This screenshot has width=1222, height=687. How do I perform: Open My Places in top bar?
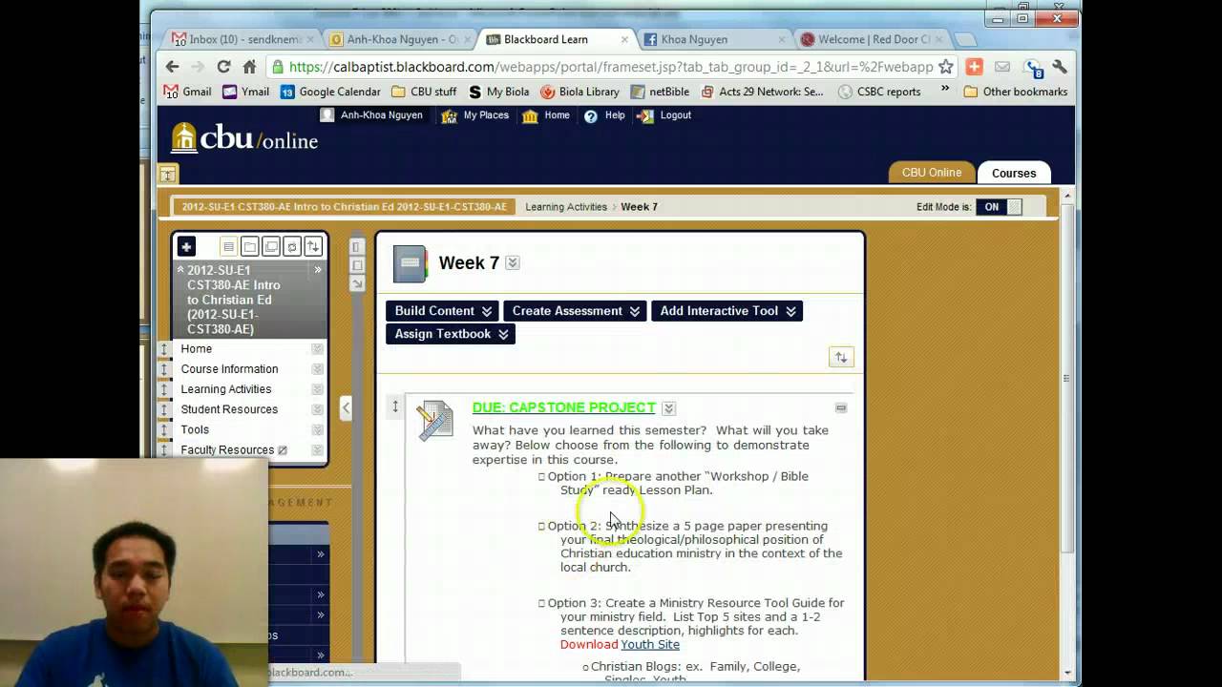point(475,115)
